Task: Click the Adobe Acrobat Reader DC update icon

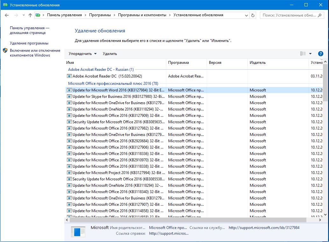Action: point(69,76)
